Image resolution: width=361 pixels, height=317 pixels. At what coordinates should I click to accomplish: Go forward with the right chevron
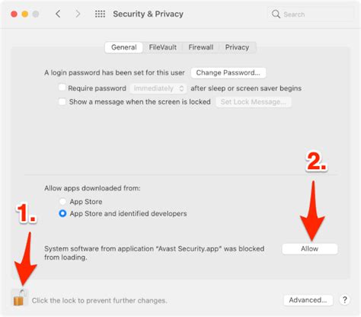tap(78, 14)
